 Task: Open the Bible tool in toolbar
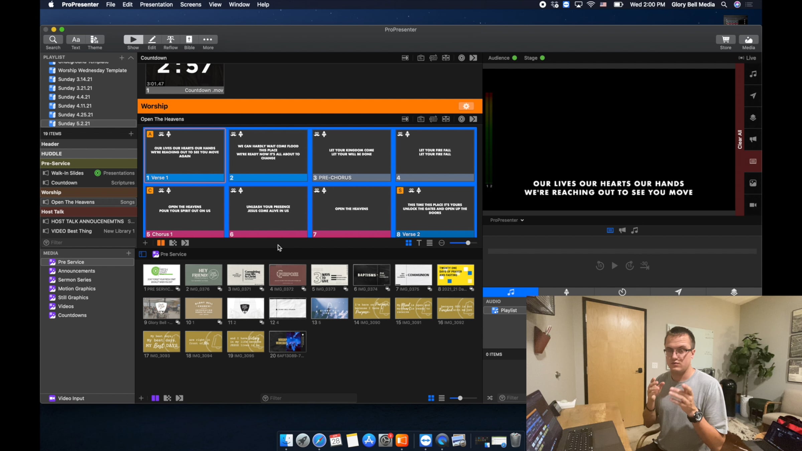pos(189,40)
